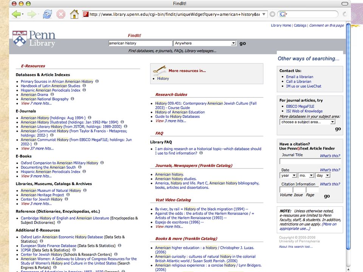Click the vertical page scrollbar thumb
This screenshot has height=272, width=363.
point(348,136)
